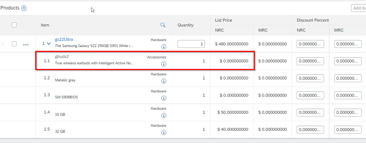Edit MRC discount for 32 GB
Viewport: 366px width, 143px height.
point(348,129)
